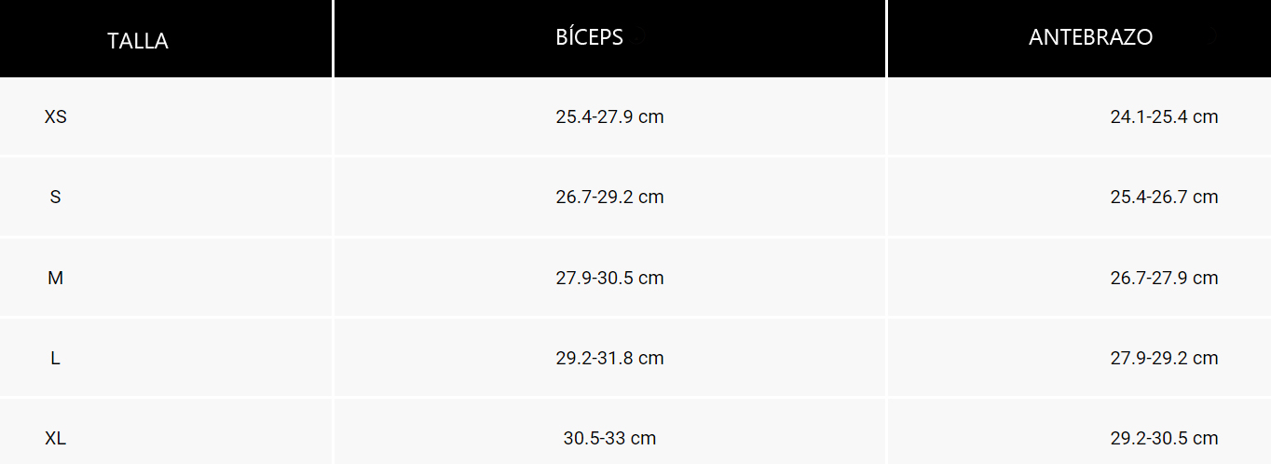Click biceps value 25.4-27.9 cm
This screenshot has width=1271, height=464.
[x=609, y=117]
